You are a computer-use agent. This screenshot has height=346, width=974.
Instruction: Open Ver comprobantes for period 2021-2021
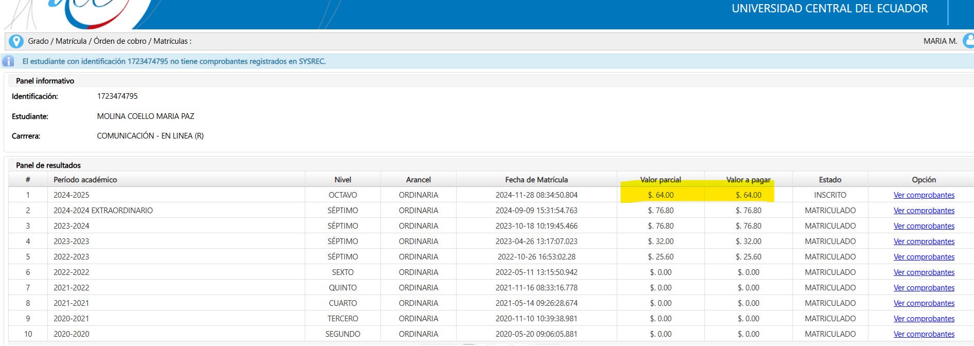(x=924, y=303)
